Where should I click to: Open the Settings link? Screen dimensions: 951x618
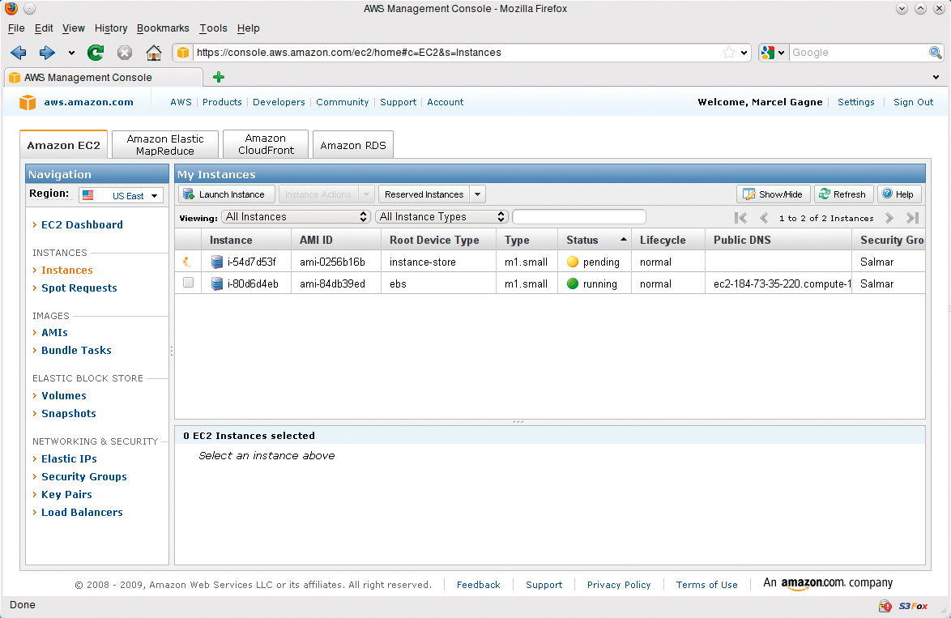[x=855, y=102]
